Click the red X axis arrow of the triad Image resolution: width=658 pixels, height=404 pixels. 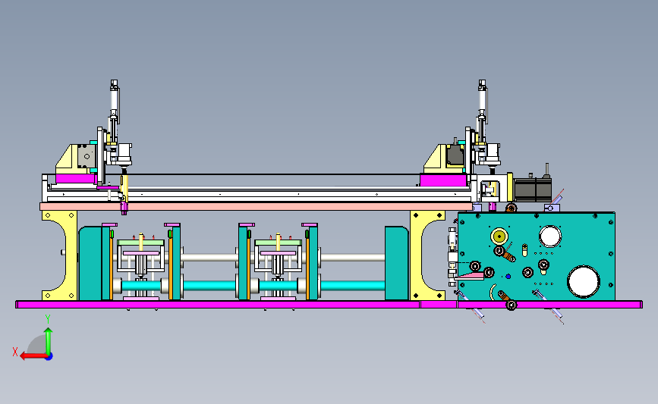coord(33,356)
